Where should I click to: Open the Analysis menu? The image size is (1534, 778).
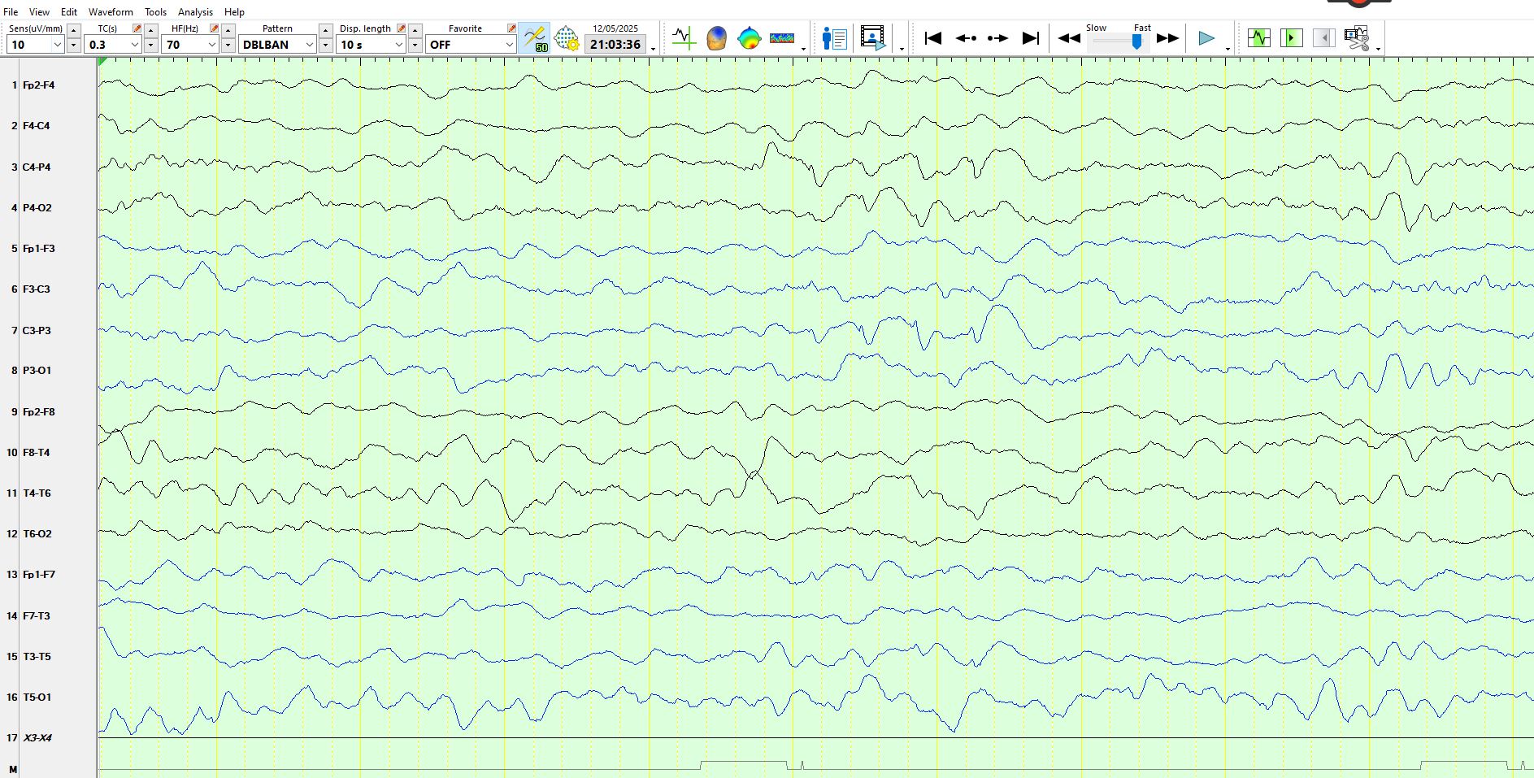coord(195,12)
